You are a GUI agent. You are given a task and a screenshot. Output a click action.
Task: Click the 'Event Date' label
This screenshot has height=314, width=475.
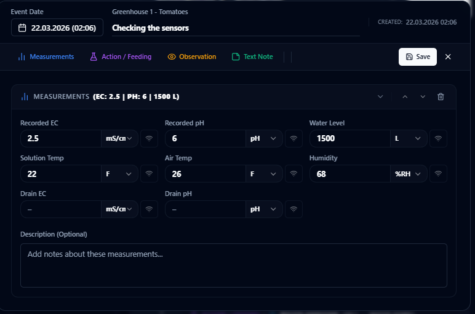[27, 12]
